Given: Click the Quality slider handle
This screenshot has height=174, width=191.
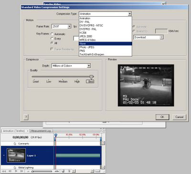Looking at the screenshot, I should (x=91, y=77).
